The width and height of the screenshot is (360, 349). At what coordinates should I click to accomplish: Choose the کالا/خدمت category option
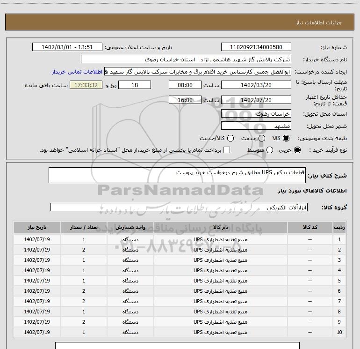(x=230, y=138)
